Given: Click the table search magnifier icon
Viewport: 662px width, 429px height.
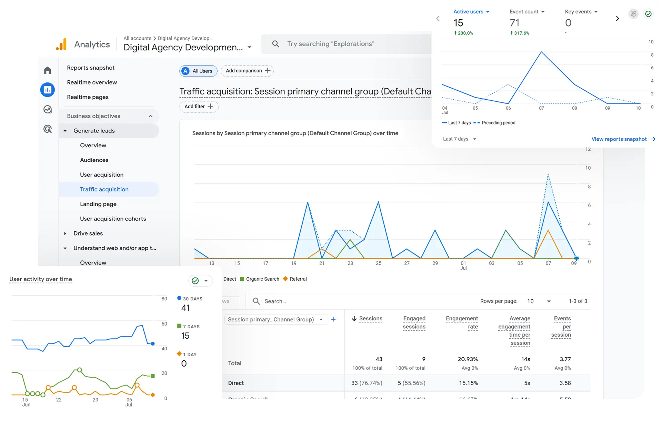Looking at the screenshot, I should 256,301.
